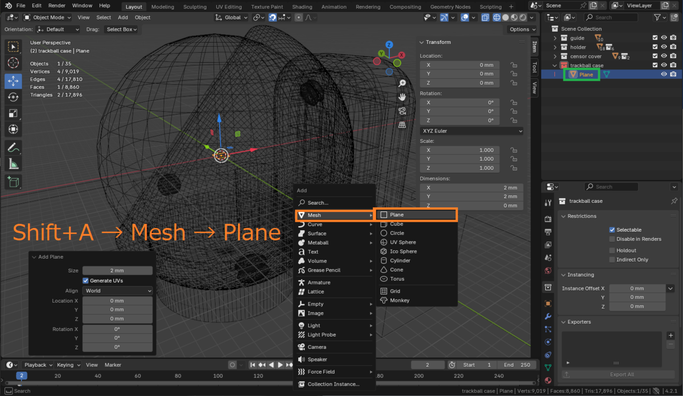Image resolution: width=683 pixels, height=396 pixels.
Task: Click the zoom magnifier viewport icon
Action: click(402, 83)
